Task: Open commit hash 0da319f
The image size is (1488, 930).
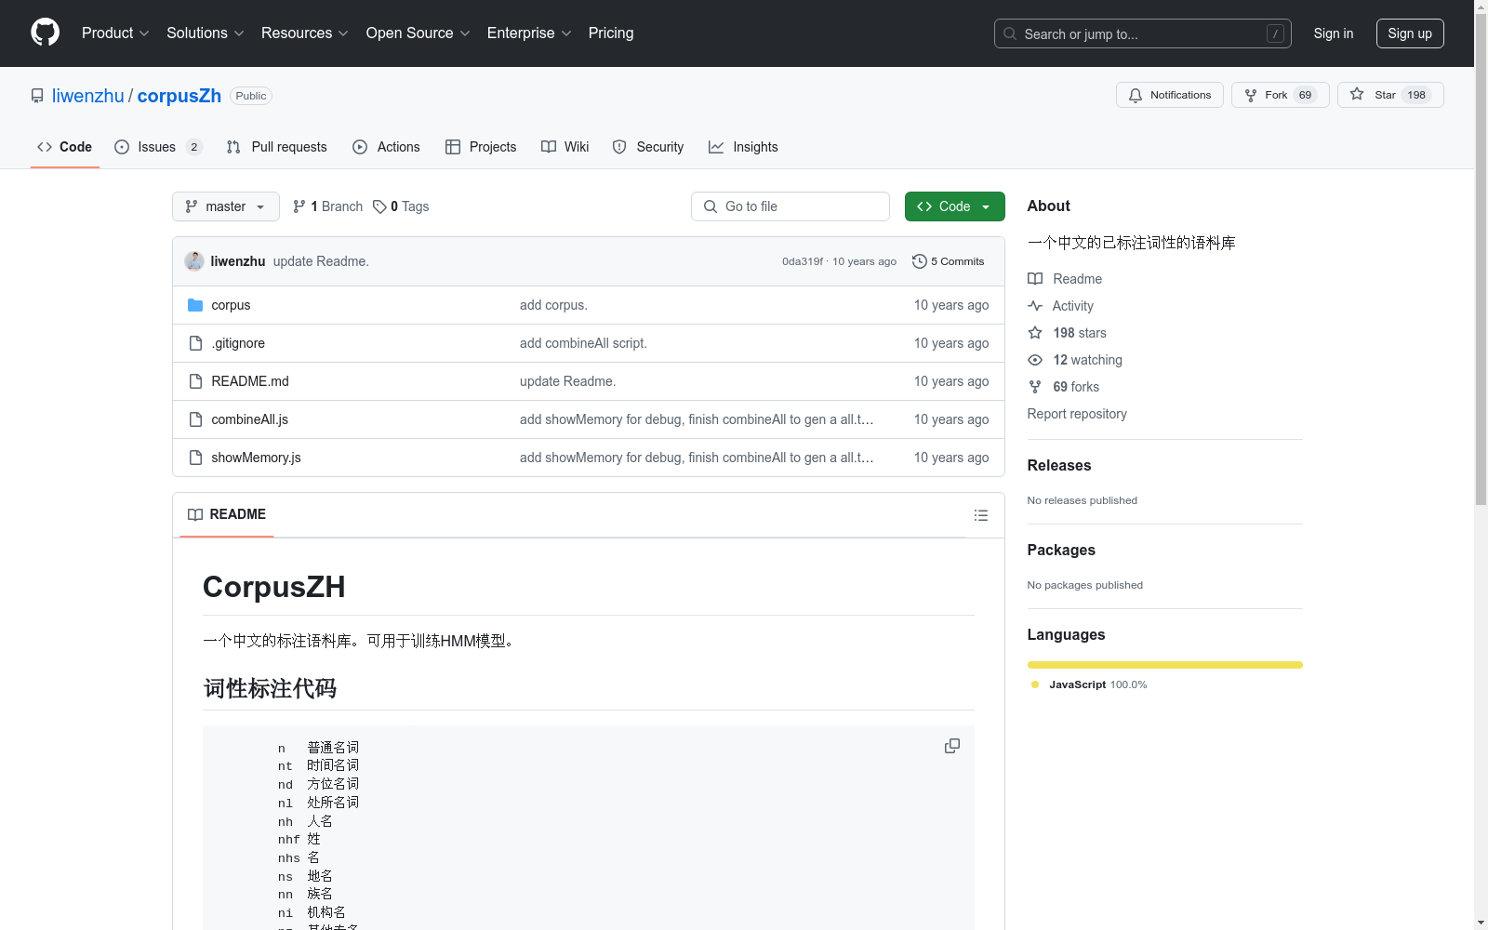Action: (x=803, y=261)
